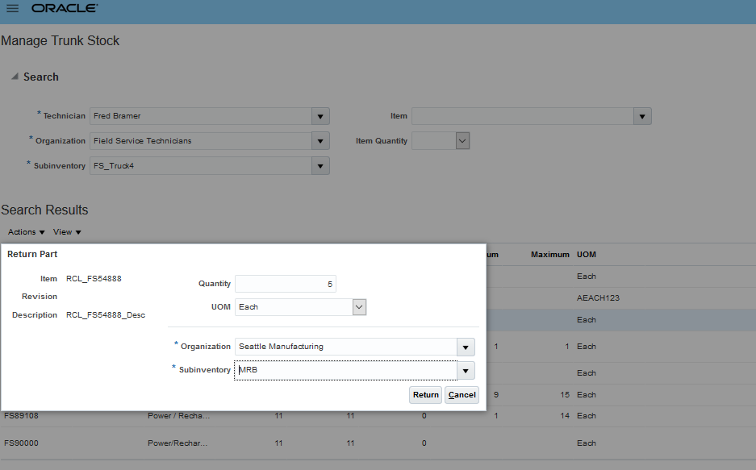This screenshot has width=756, height=470.
Task: Click the Return button
Action: click(425, 395)
